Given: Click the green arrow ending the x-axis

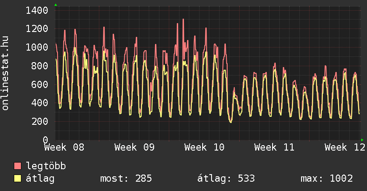Looking at the screenshot, I should click(362, 139).
